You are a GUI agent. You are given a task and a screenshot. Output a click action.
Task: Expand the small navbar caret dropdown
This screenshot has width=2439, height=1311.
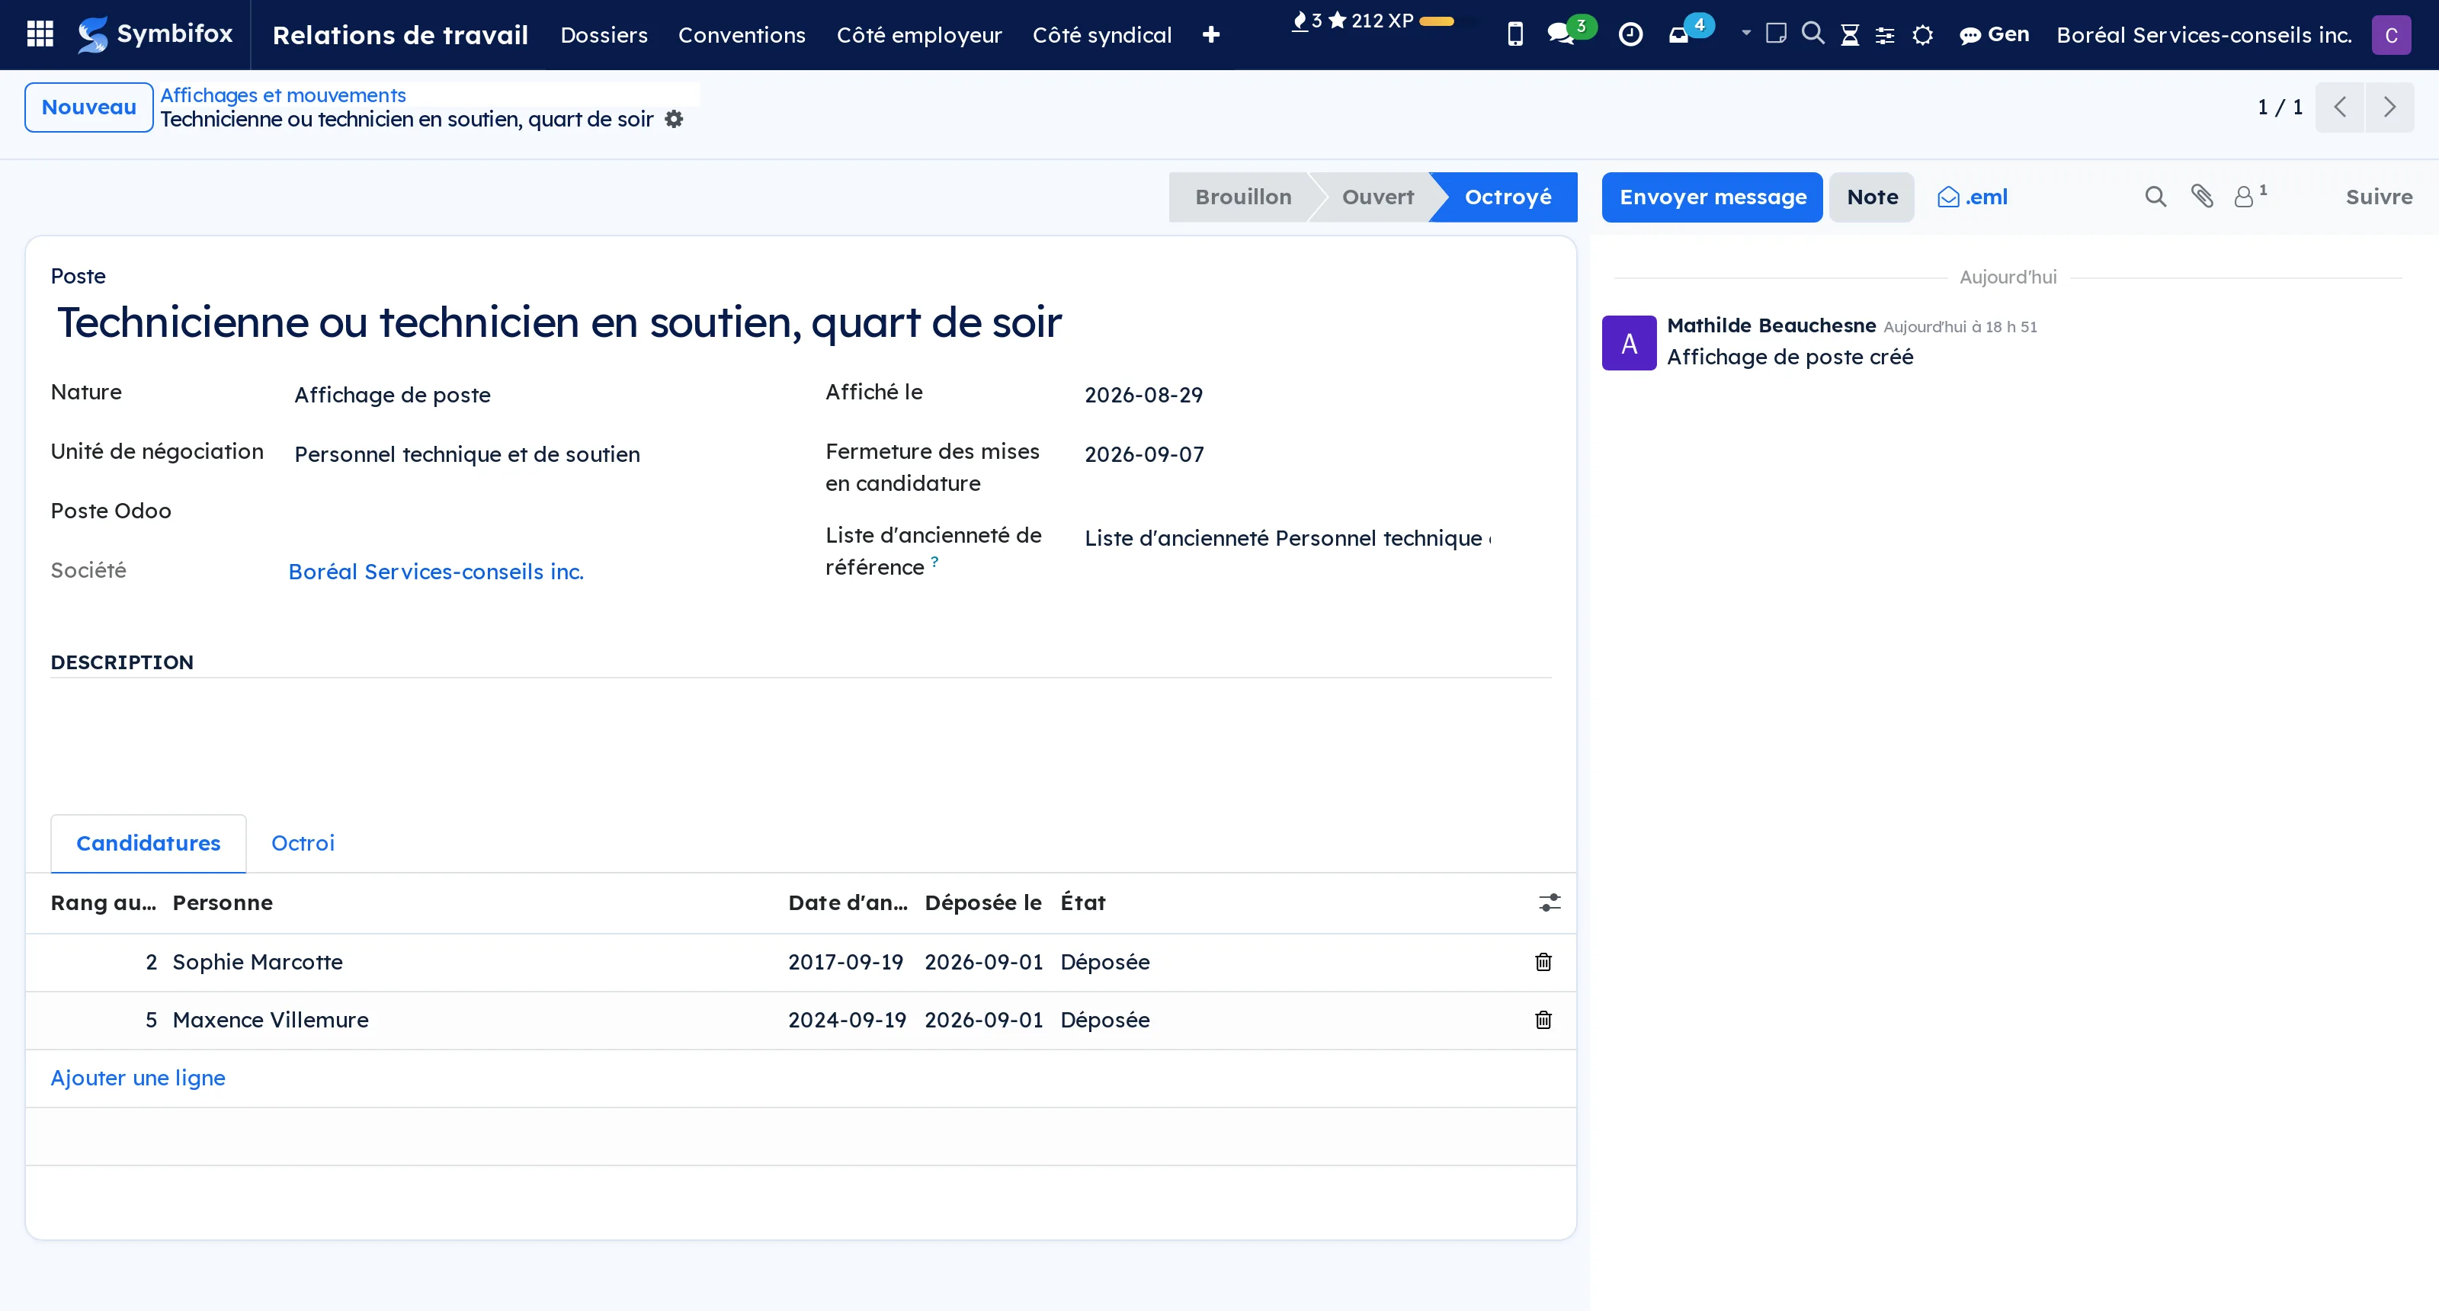pos(1746,33)
